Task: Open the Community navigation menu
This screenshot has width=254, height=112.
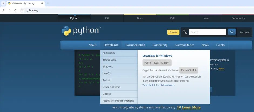Action: click(160, 45)
